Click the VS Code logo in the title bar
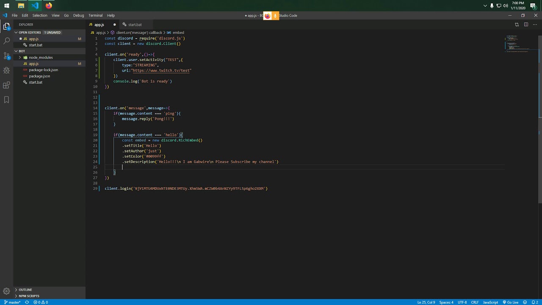This screenshot has height=305, width=542. pyautogui.click(x=5, y=15)
